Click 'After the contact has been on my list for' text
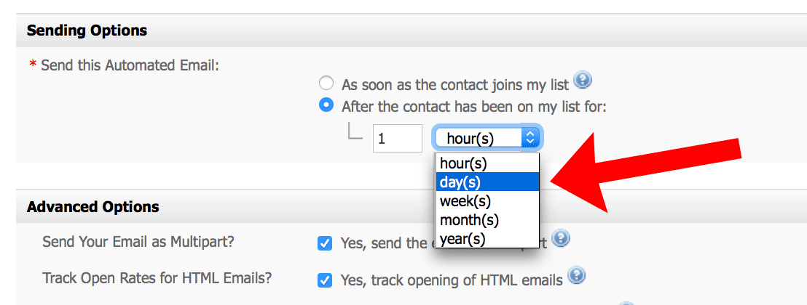 (474, 107)
